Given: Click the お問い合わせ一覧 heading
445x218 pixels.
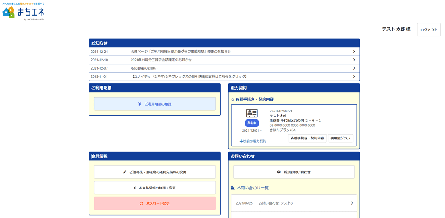Looking at the screenshot, I should click(x=252, y=188).
